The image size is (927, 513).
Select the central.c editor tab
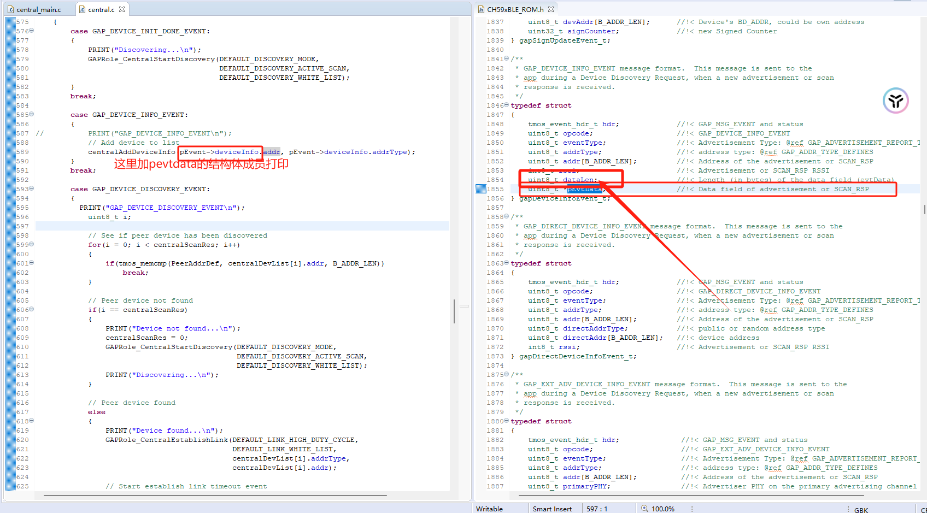(101, 9)
